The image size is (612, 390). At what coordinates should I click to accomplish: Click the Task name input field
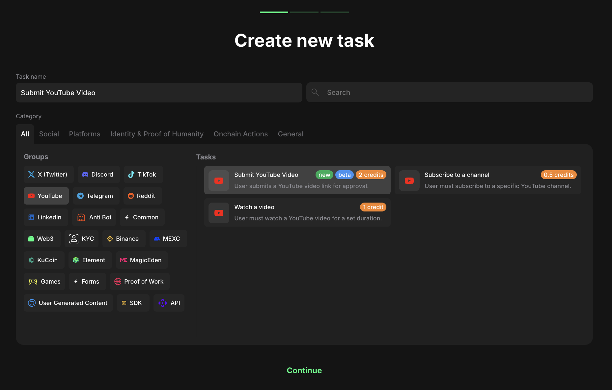[159, 93]
